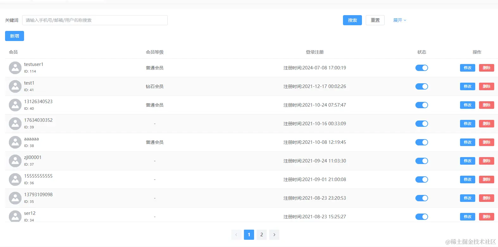
Task: Toggle status switch for zjl00001
Action: pos(422,161)
